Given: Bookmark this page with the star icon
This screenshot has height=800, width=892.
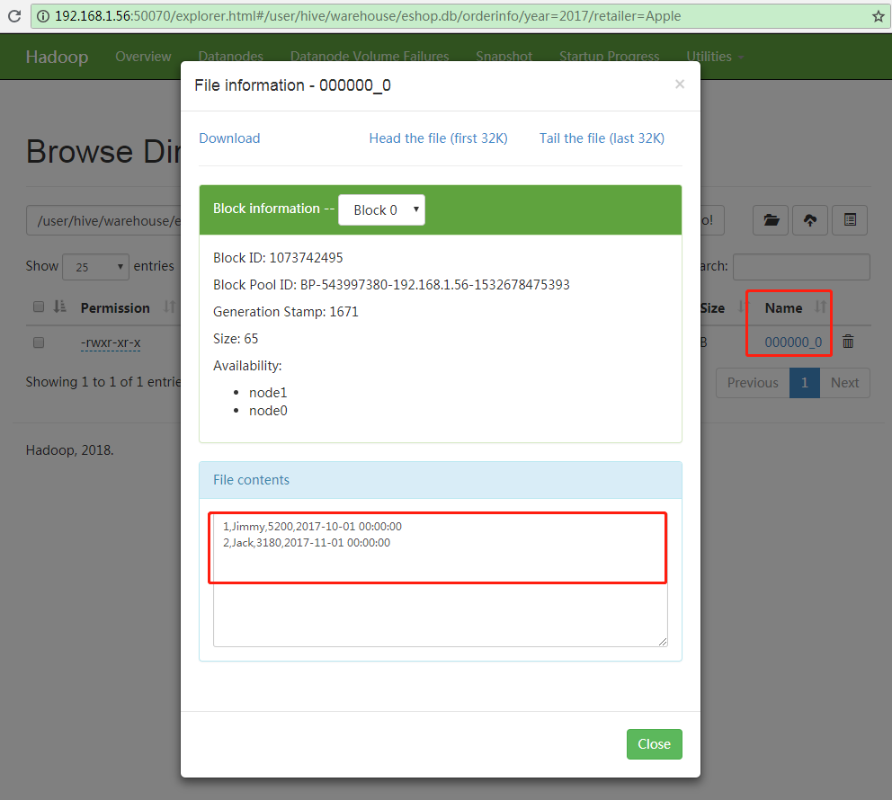Looking at the screenshot, I should [x=879, y=16].
